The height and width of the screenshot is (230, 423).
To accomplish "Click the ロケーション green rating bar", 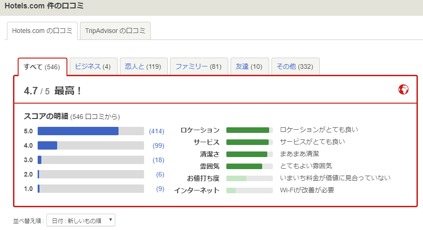I will pyautogui.click(x=249, y=130).
